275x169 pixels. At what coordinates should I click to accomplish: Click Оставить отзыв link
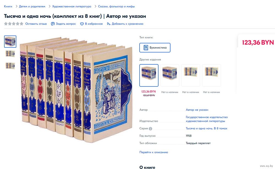click(36, 24)
